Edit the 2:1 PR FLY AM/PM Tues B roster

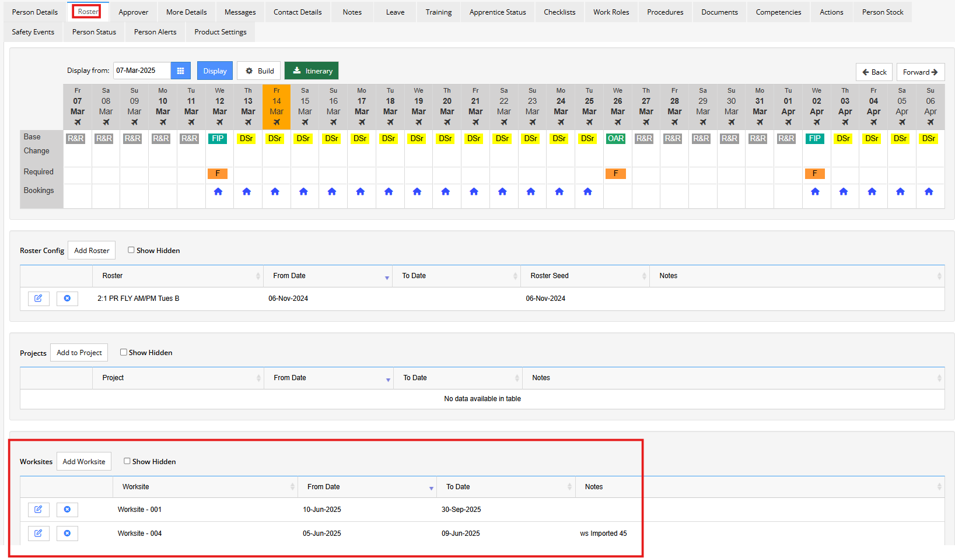(39, 299)
